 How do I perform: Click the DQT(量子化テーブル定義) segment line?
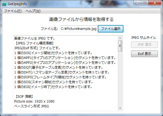tap(59, 68)
